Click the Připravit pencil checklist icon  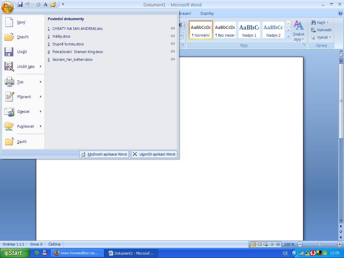pyautogui.click(x=9, y=96)
